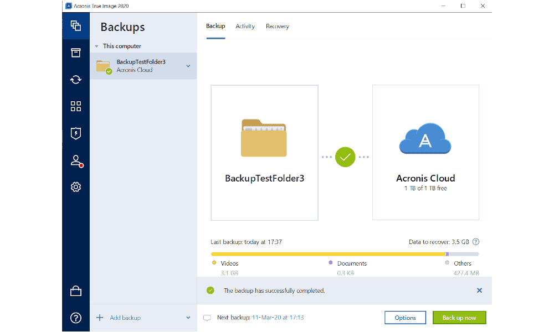Open the Account section in the sidebar
This screenshot has width=554, height=332.
coord(76,160)
